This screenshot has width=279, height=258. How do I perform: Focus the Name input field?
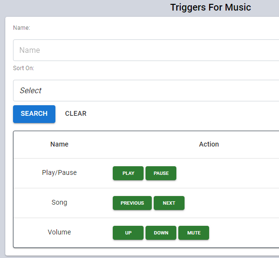pyautogui.click(x=146, y=50)
